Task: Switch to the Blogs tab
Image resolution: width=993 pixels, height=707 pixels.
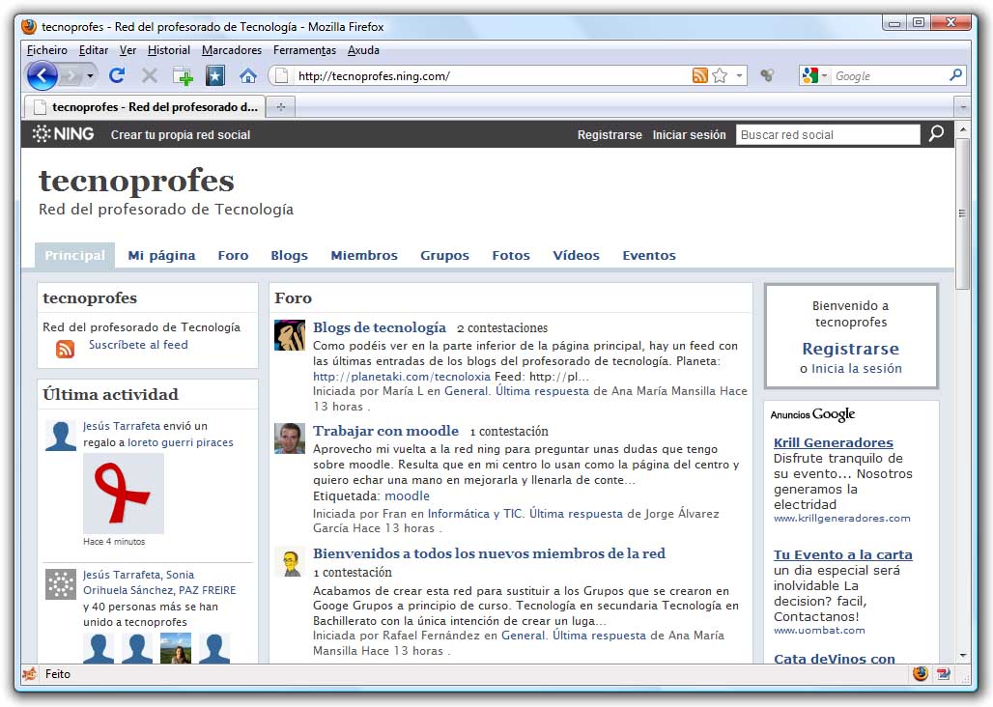Action: pyautogui.click(x=290, y=255)
